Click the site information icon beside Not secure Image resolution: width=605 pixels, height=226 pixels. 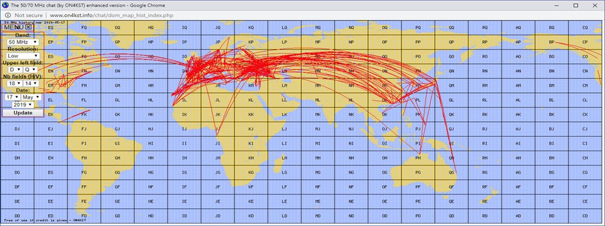pyautogui.click(x=8, y=15)
